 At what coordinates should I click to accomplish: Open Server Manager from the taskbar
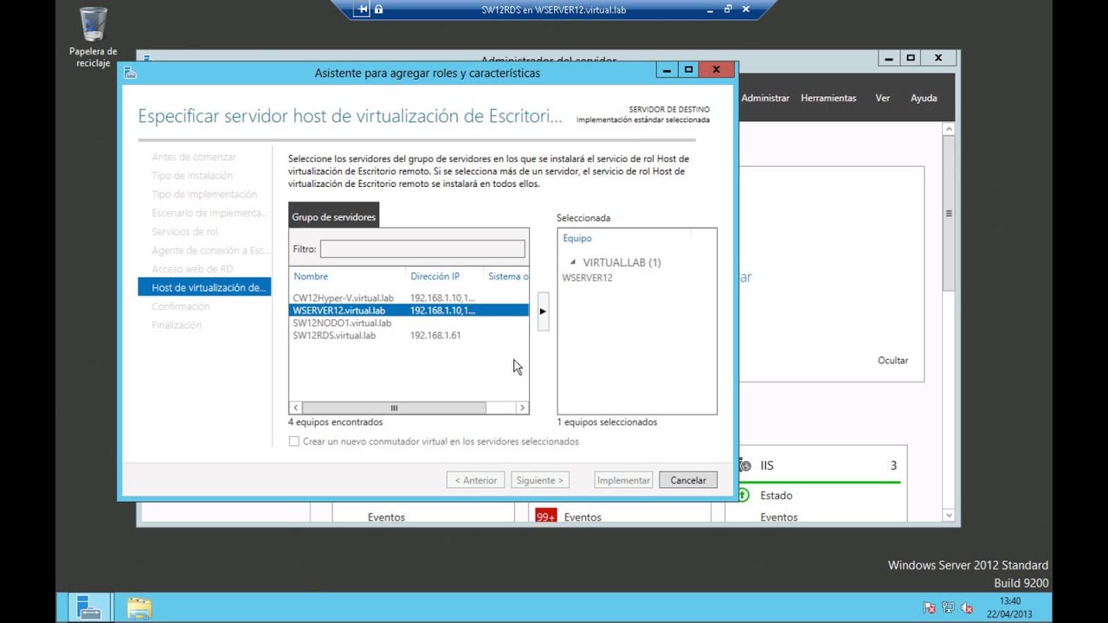pos(88,608)
